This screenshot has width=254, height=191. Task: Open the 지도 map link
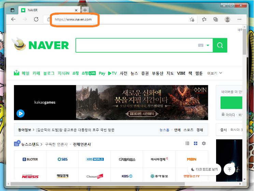(x=170, y=73)
